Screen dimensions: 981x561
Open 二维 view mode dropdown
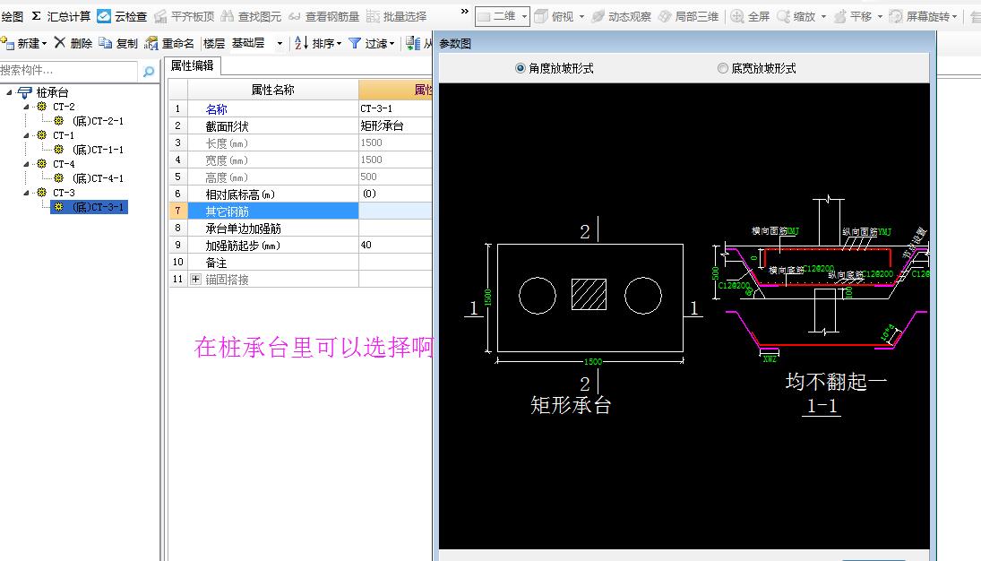[x=524, y=16]
